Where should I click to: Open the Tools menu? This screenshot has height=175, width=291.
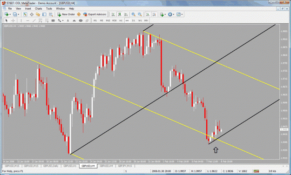click(x=49, y=8)
